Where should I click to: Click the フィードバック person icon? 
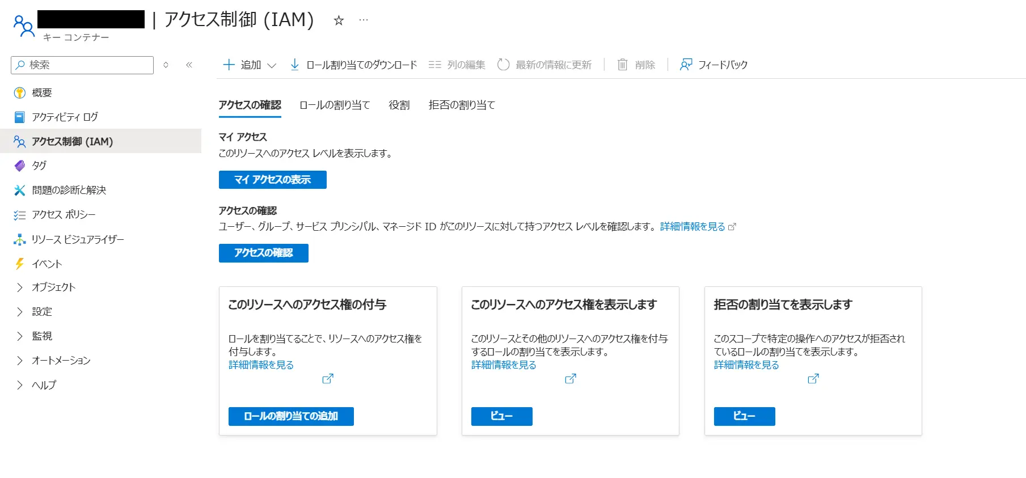686,65
